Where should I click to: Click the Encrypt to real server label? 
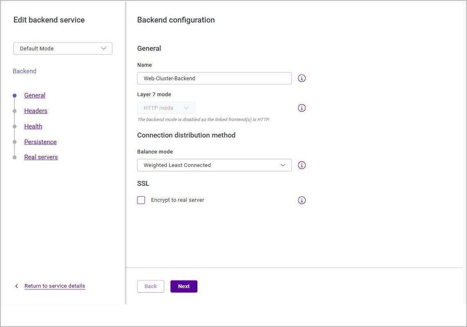(177, 200)
